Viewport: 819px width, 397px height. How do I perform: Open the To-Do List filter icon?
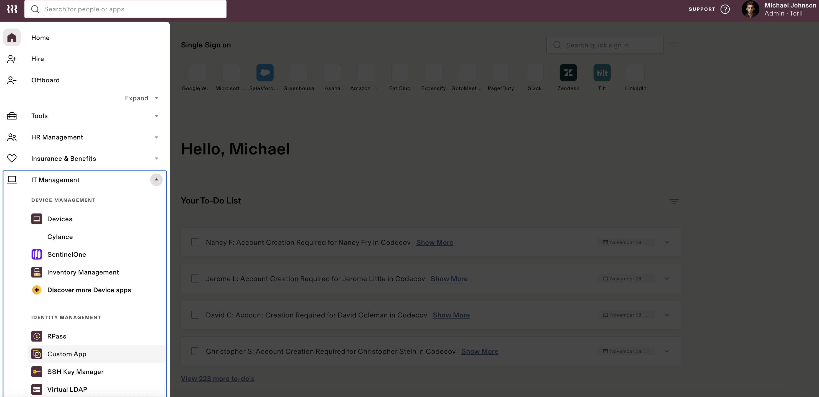pyautogui.click(x=674, y=201)
